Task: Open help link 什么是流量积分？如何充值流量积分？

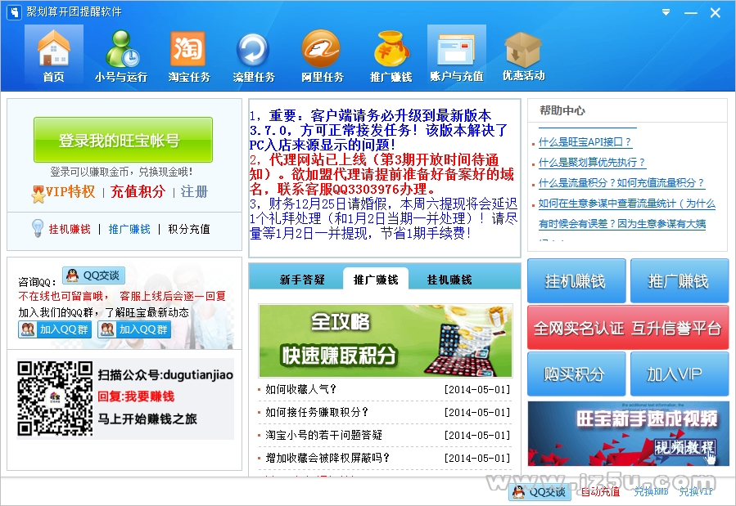Action: 621,183
